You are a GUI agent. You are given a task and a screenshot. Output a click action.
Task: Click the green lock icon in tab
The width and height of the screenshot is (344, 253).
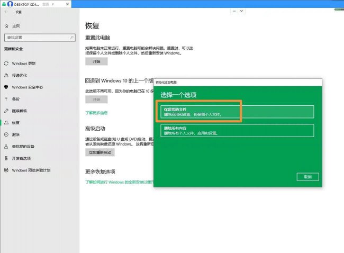(x=4, y=4)
